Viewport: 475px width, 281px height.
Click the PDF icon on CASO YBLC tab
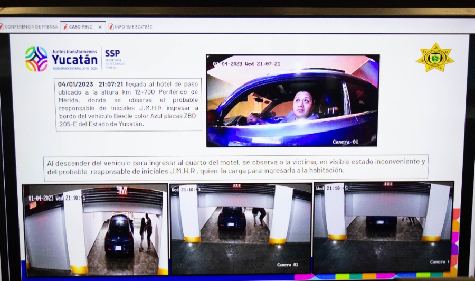[x=65, y=27]
